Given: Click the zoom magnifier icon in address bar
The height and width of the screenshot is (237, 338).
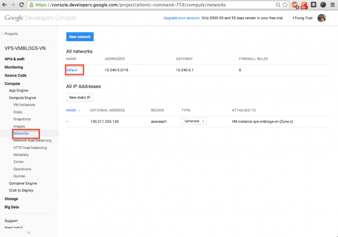Looking at the screenshot, I should 278,5.
